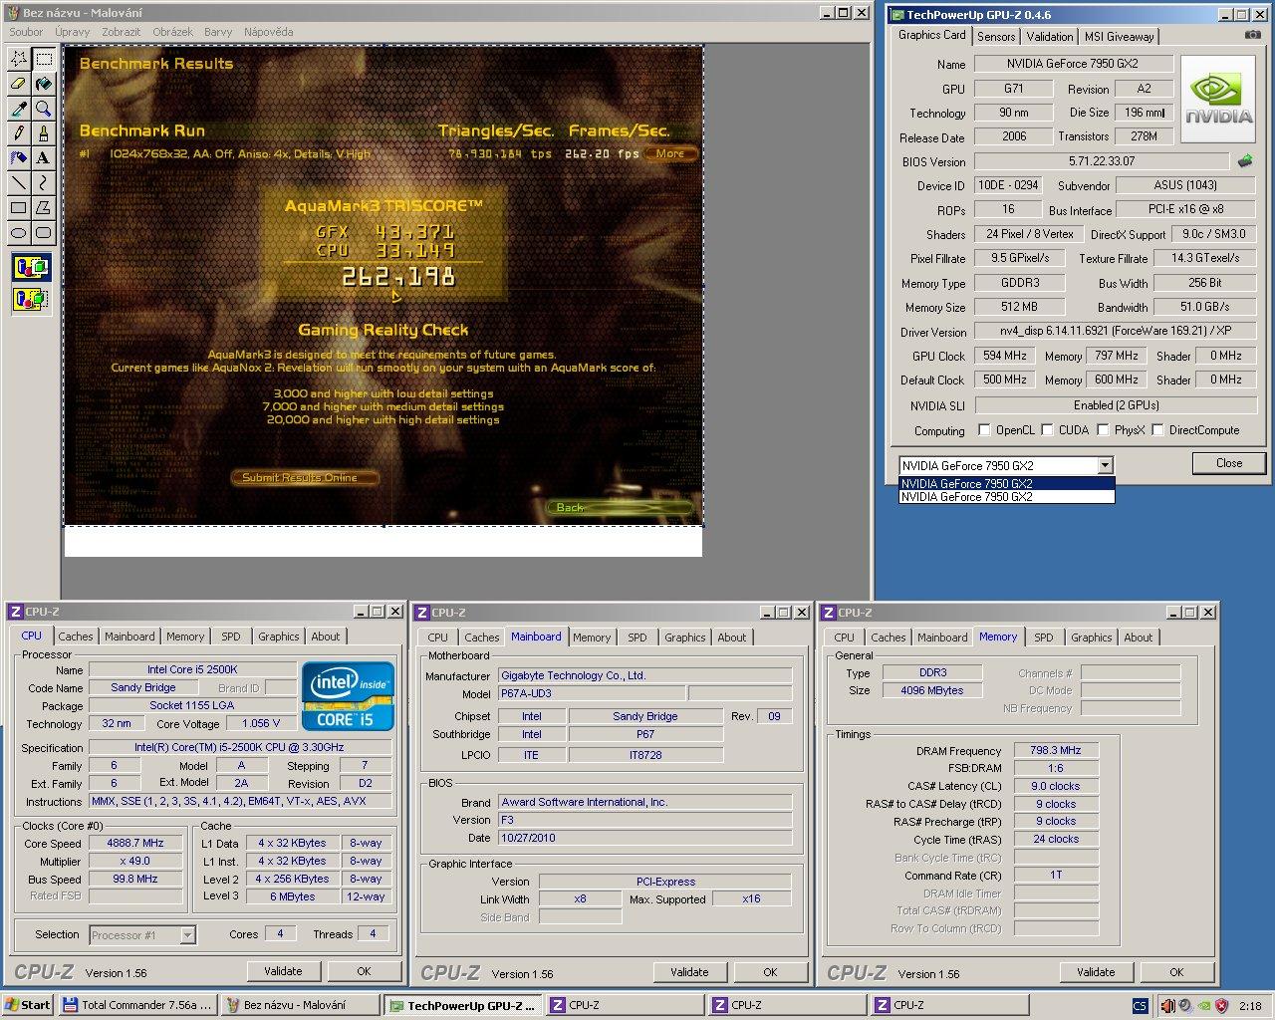Click the Core Speed 4888.7 MHz field

pyautogui.click(x=135, y=843)
